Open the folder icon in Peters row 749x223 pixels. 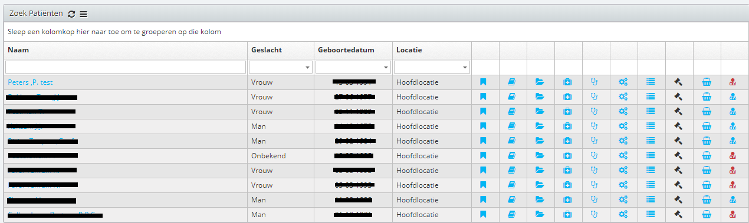540,82
